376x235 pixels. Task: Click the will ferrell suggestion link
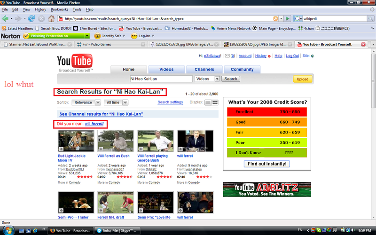coord(94,124)
